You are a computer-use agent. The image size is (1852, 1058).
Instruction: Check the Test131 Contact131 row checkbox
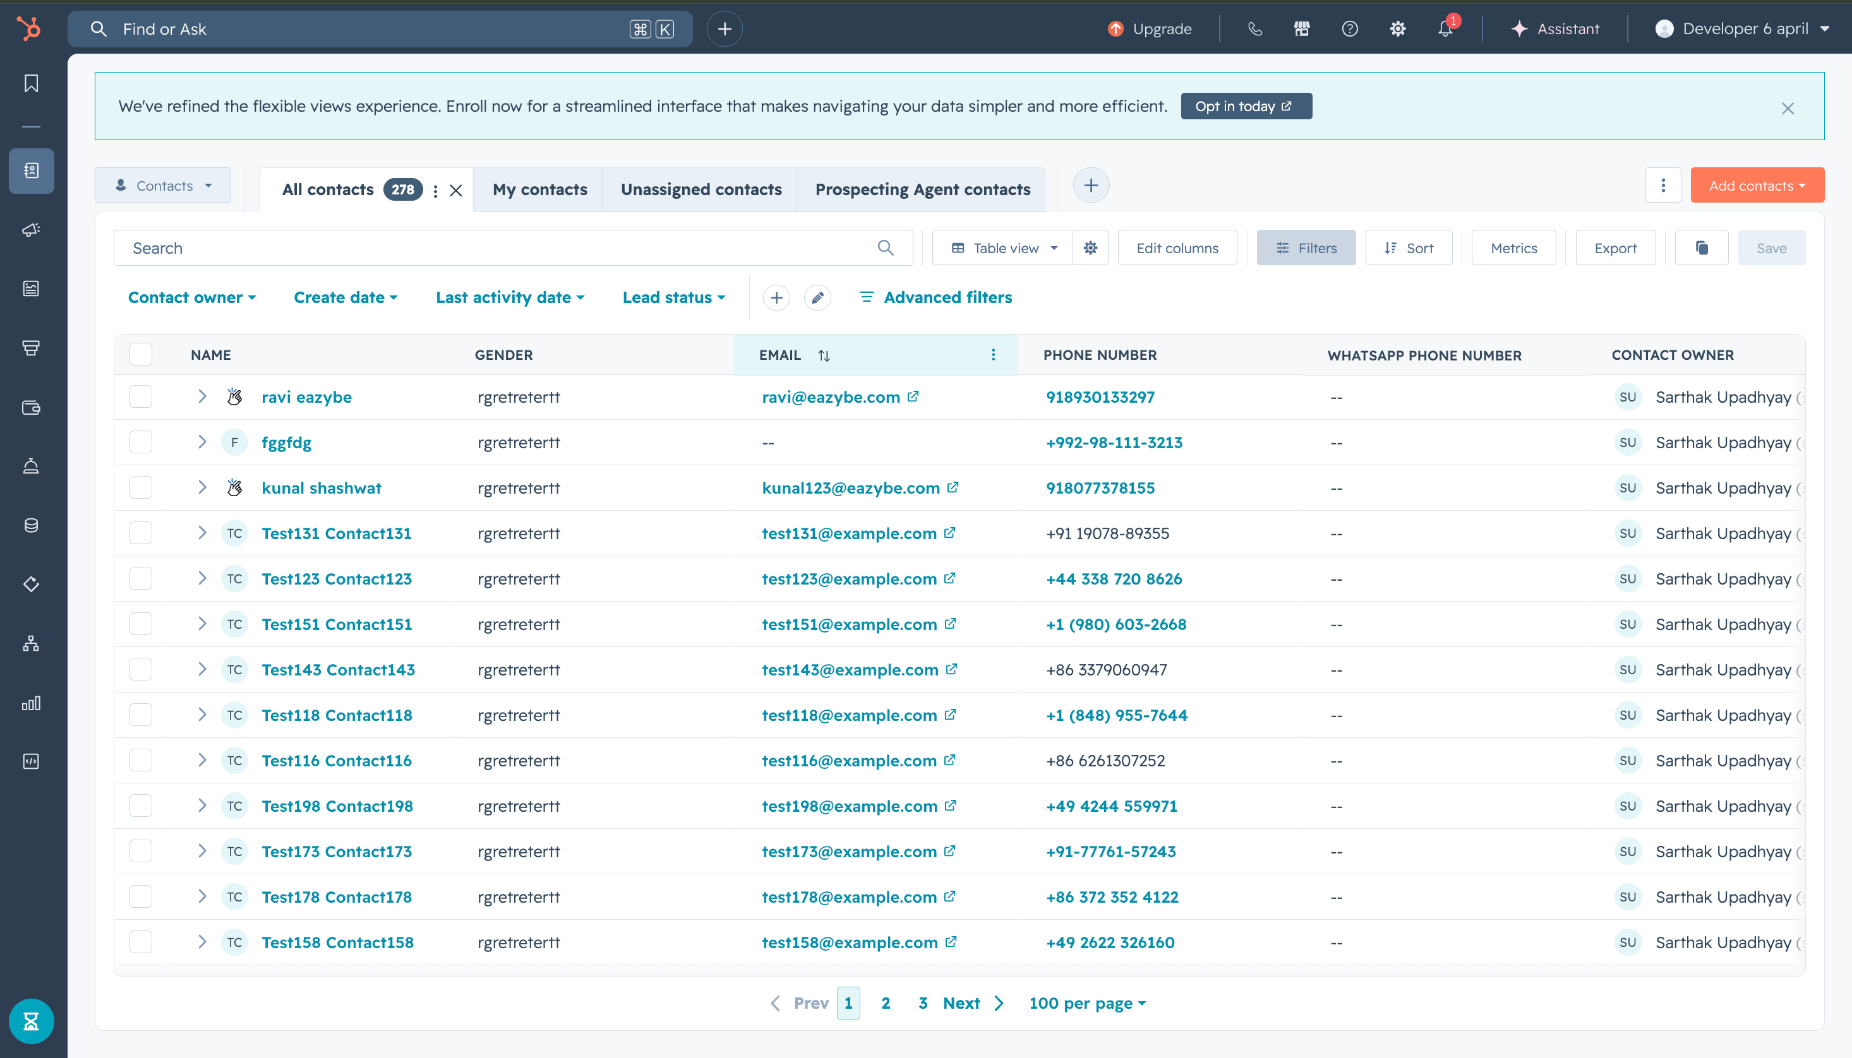click(140, 533)
